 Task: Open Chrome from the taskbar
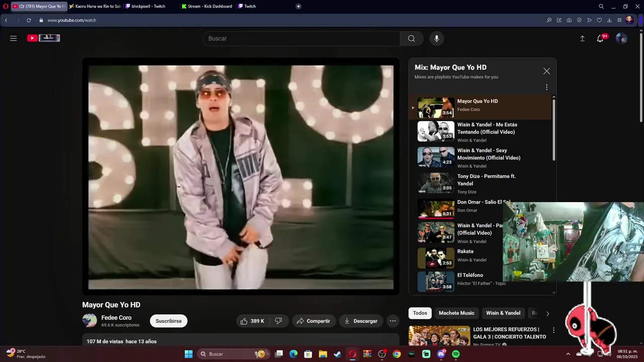click(397, 354)
